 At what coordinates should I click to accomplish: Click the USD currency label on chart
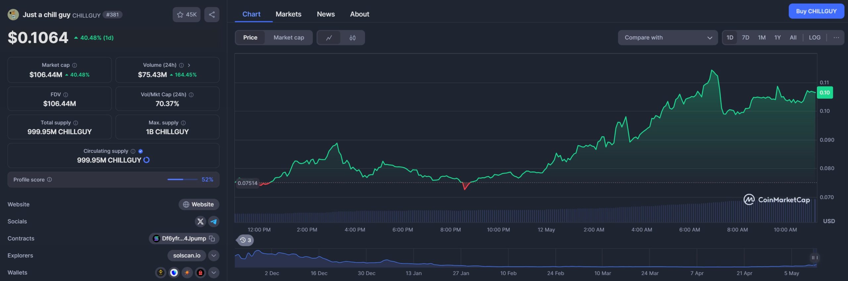coord(829,221)
